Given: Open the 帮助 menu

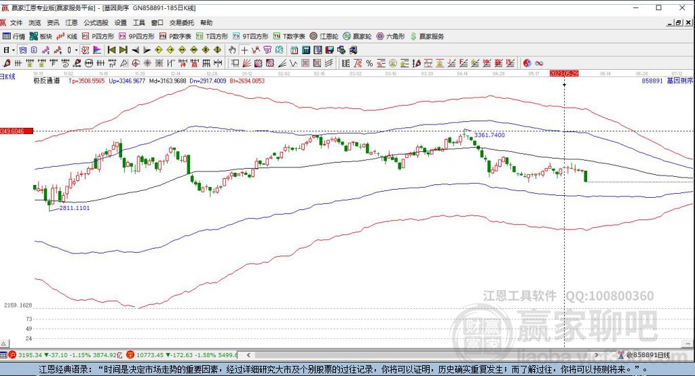Looking at the screenshot, I should click(206, 22).
